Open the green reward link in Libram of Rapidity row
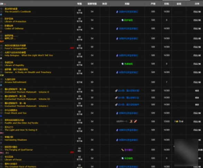This screenshot has height=168, width=203. click(128, 64)
